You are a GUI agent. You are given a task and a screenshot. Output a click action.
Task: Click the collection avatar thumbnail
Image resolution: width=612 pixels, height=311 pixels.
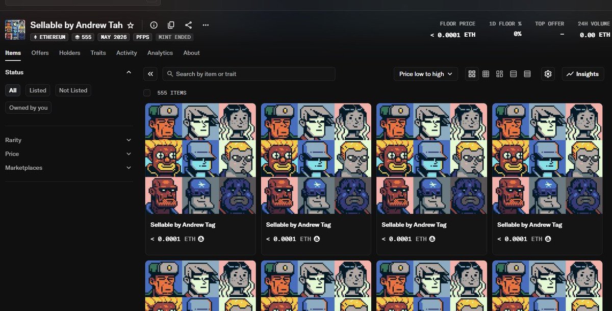pos(15,30)
